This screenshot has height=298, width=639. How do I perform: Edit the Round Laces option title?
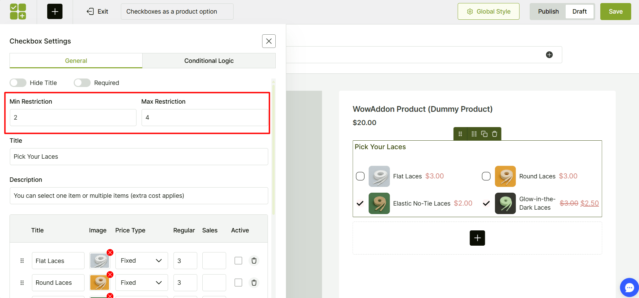(58, 283)
